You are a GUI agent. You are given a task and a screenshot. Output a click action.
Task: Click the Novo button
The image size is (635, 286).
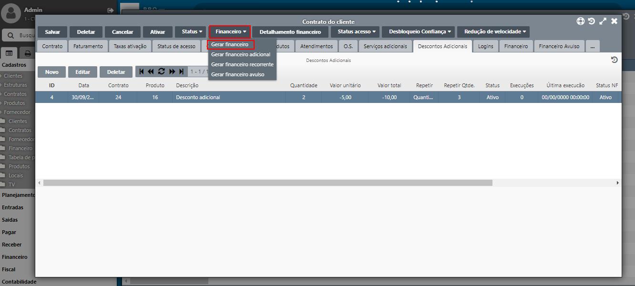51,72
